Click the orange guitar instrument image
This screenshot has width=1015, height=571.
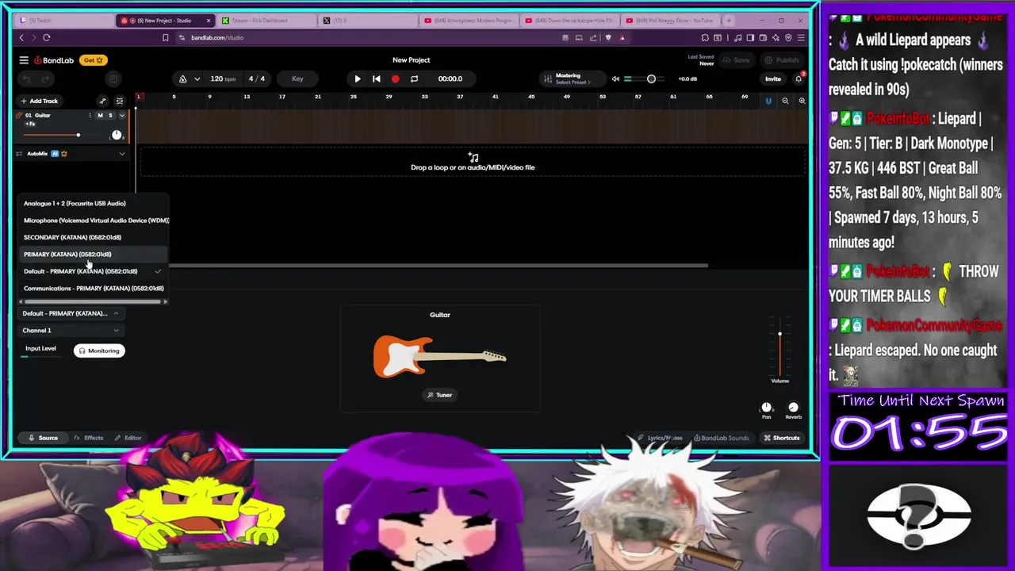[439, 356]
